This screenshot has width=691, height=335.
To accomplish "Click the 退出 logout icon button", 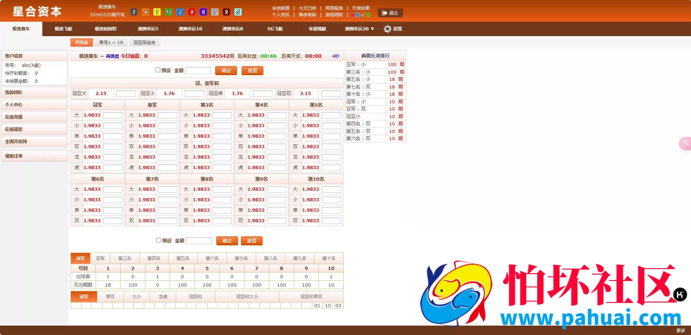I will 391,13.
